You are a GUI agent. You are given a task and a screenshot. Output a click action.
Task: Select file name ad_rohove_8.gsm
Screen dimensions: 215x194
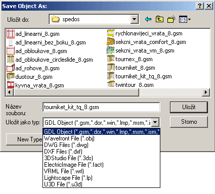[37, 68]
